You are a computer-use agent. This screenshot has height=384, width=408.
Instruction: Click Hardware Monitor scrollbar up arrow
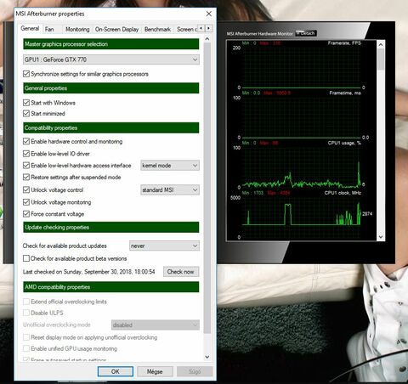point(381,44)
